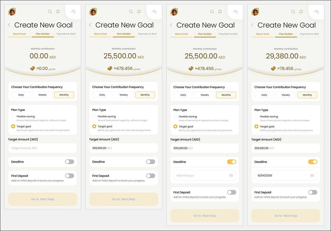Click Go to Next Step in fourth screen
The height and width of the screenshot is (231, 331).
point(286,216)
